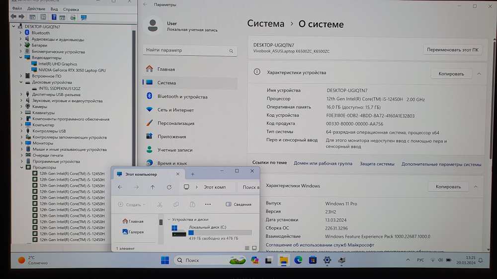Click the up arrow in File Explorer
Screen dimensions: 497x279
tap(153, 187)
